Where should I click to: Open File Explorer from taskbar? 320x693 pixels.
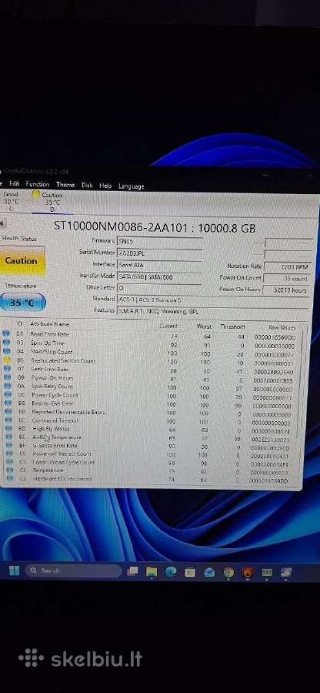152,572
